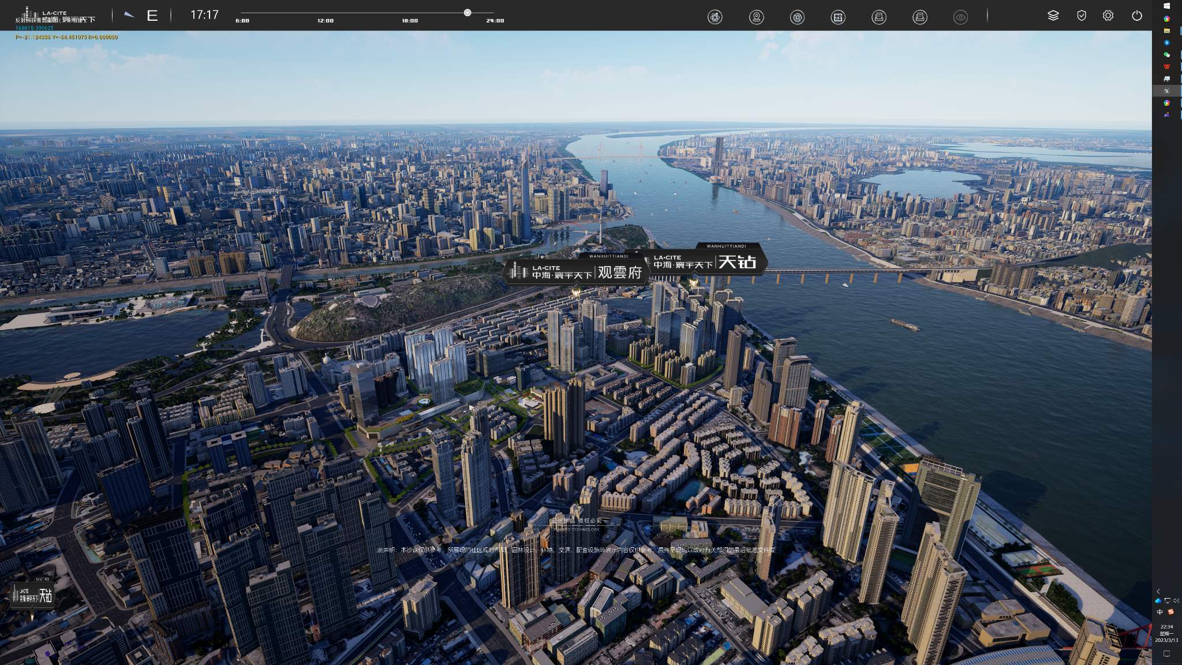Open the stacked layers icon

coord(1053,16)
